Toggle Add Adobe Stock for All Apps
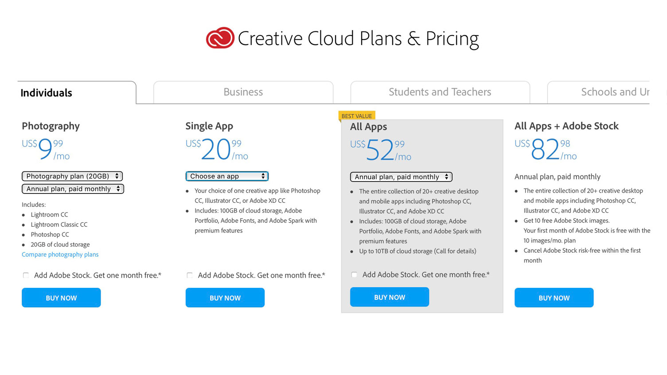Image resolution: width=667 pixels, height=375 pixels. coord(354,274)
